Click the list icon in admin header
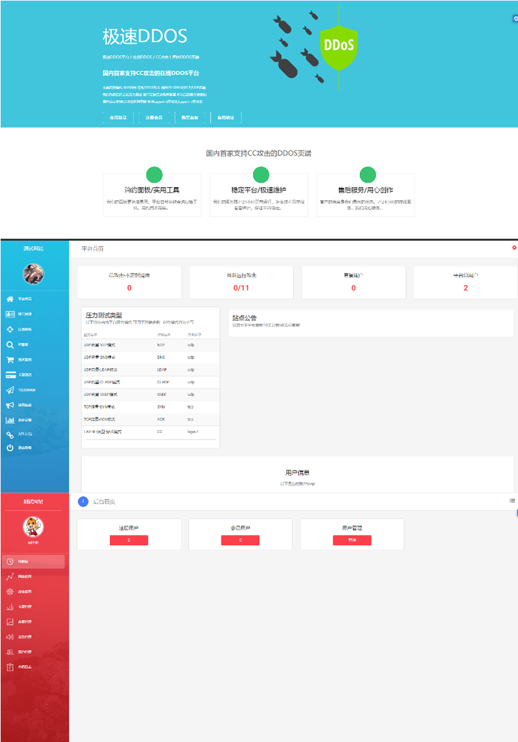The image size is (518, 742). (512, 500)
